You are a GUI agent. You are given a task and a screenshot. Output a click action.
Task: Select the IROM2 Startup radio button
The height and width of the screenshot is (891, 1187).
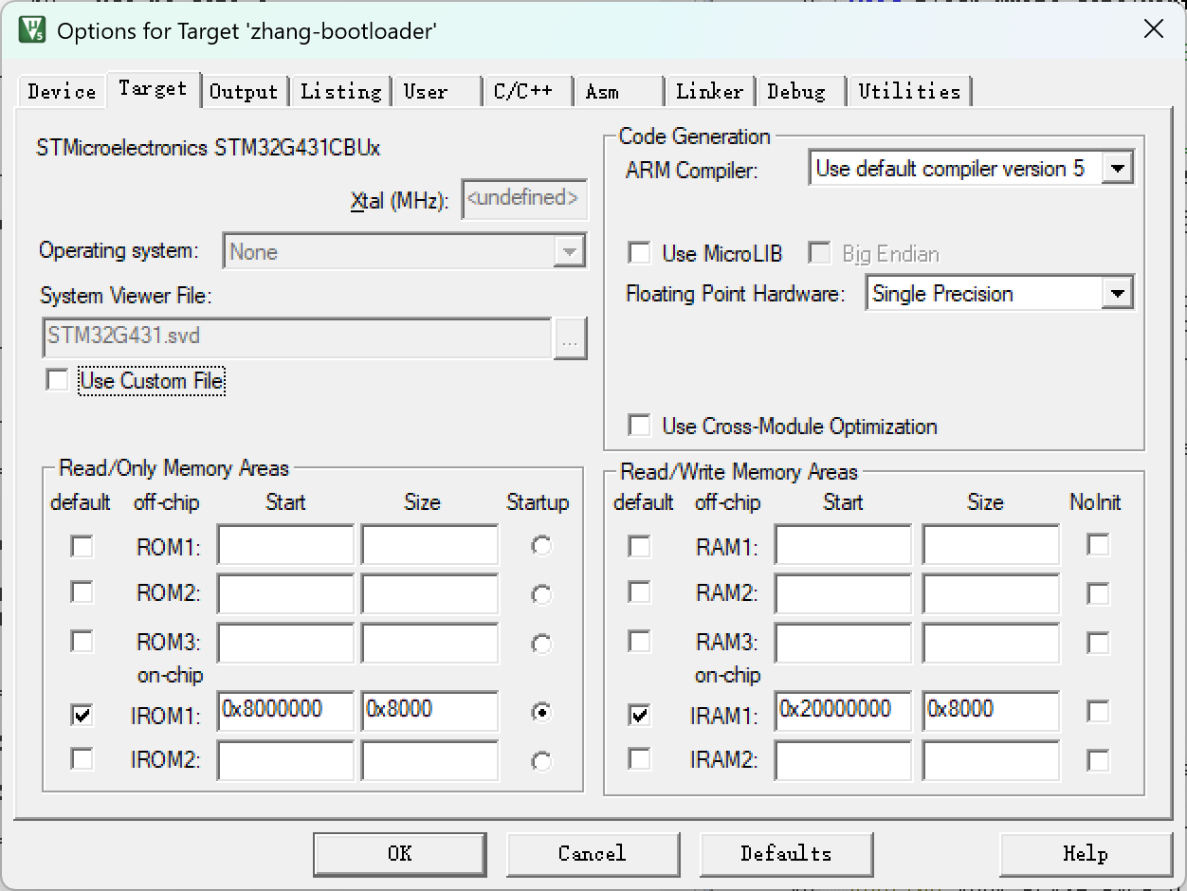pyautogui.click(x=541, y=761)
